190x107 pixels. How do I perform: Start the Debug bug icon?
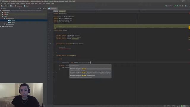point(178,6)
